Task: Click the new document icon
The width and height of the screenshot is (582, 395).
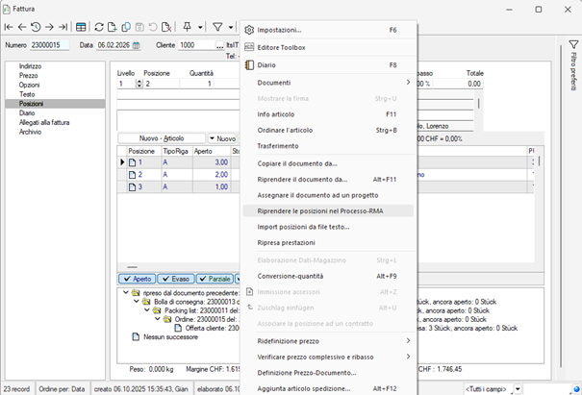Action: pyautogui.click(x=113, y=27)
